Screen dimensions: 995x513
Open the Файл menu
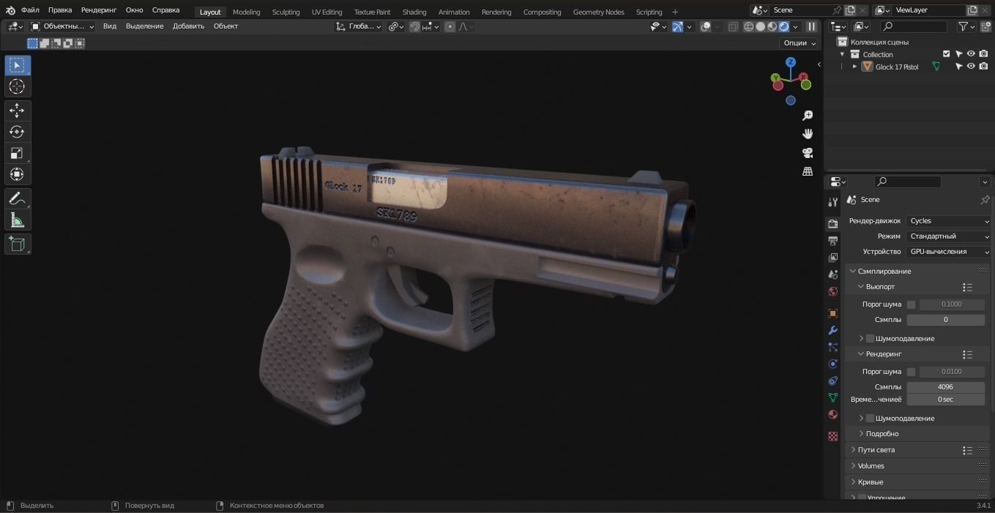point(30,10)
